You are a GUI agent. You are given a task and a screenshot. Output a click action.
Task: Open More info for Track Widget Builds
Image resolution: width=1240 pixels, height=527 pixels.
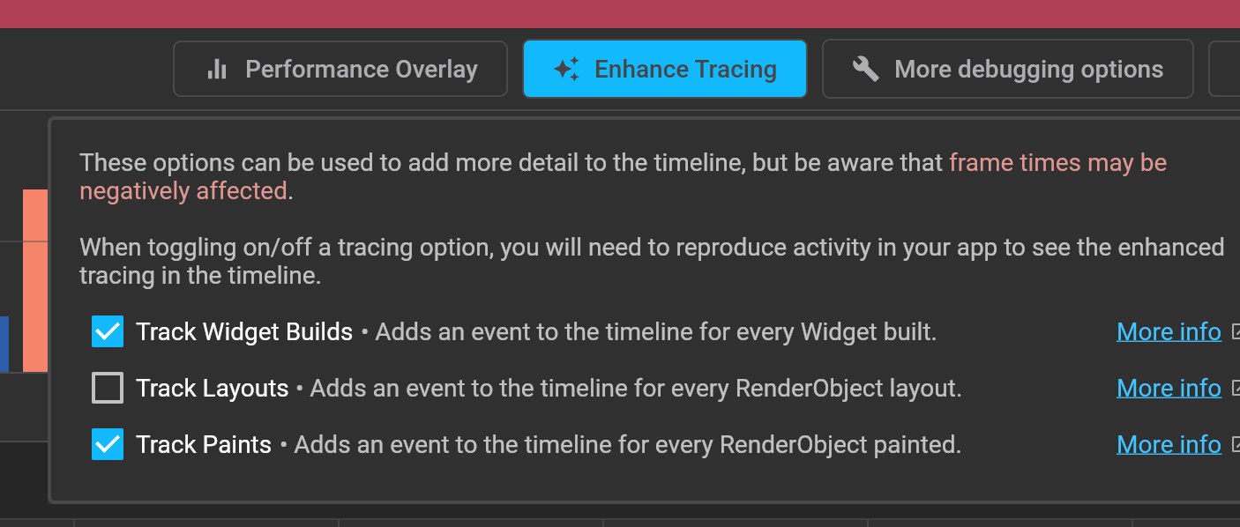pos(1169,332)
